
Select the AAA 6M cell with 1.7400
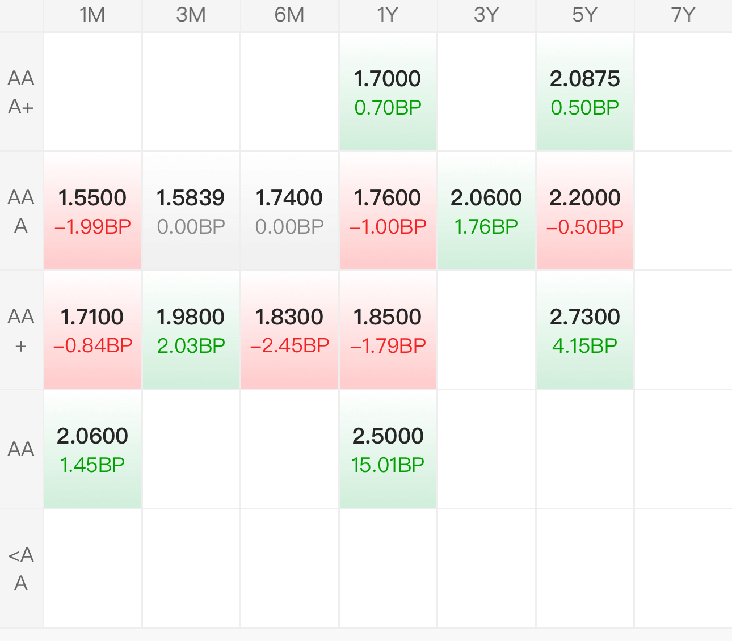click(x=289, y=211)
